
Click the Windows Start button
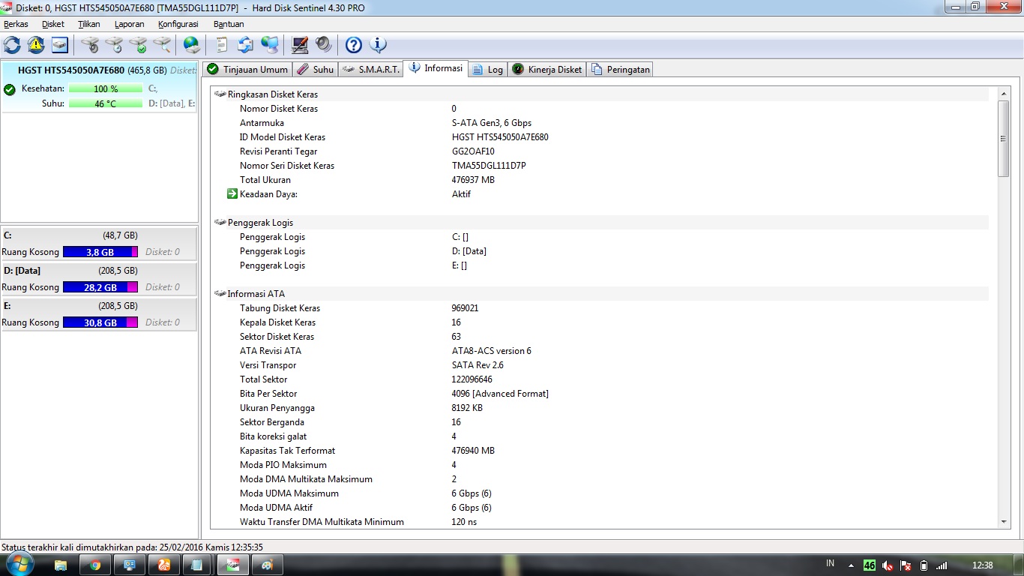pyautogui.click(x=19, y=564)
